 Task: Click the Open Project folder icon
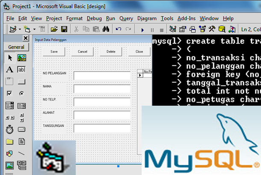[54, 29]
